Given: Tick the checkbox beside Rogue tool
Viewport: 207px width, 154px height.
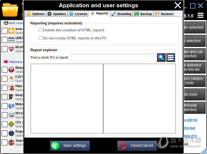Looking at the screenshot, I should (x=4, y=133).
